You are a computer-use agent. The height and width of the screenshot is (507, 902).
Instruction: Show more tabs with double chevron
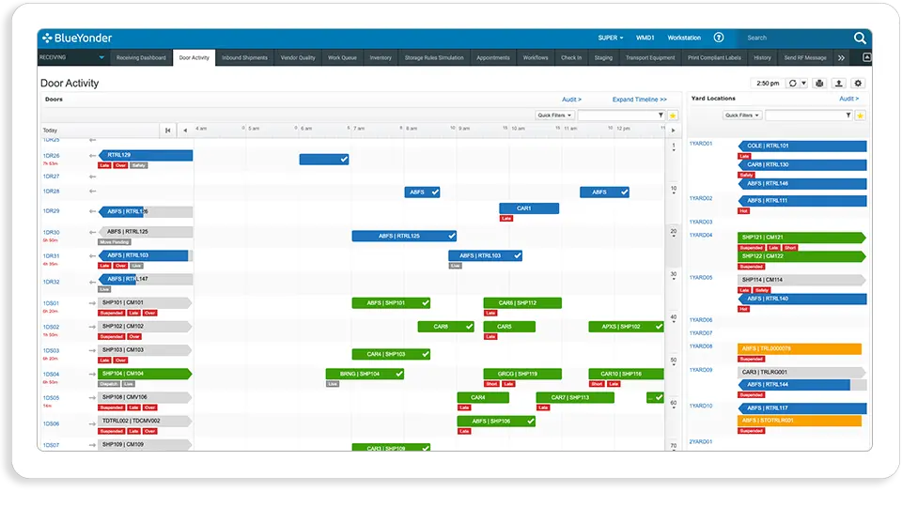841,57
